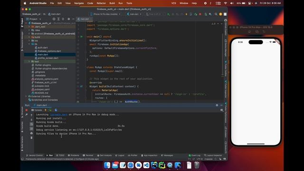Viewport: 304px width, 171px height.
Task: Click the Print console output icon
Action: pyautogui.click(x=32, y=133)
